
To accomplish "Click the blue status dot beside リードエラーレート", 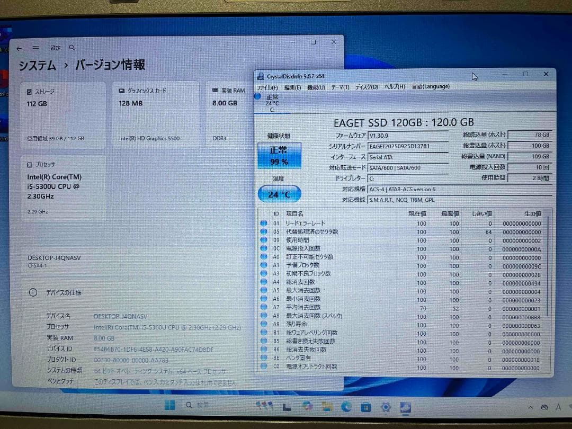I will tap(263, 222).
